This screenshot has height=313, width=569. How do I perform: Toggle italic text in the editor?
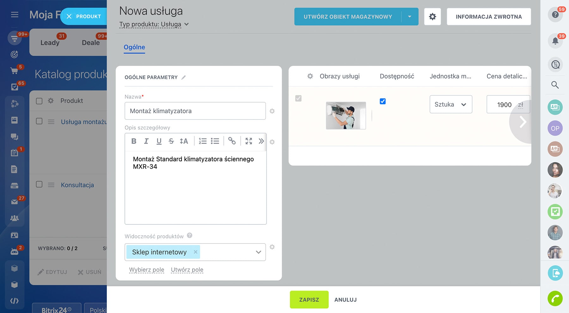(x=146, y=141)
